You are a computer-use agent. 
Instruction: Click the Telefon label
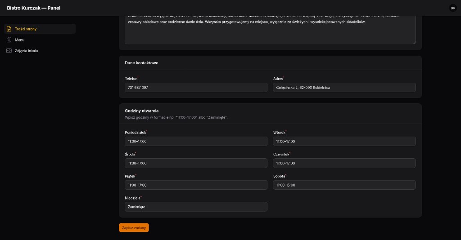point(131,79)
